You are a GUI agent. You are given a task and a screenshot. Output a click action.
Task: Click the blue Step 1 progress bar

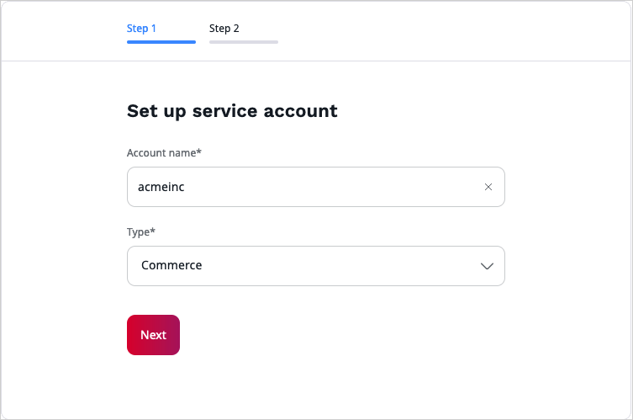coord(161,41)
